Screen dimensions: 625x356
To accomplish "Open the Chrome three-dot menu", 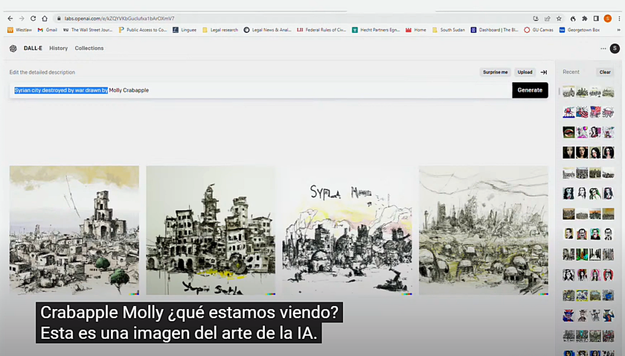I will click(619, 18).
